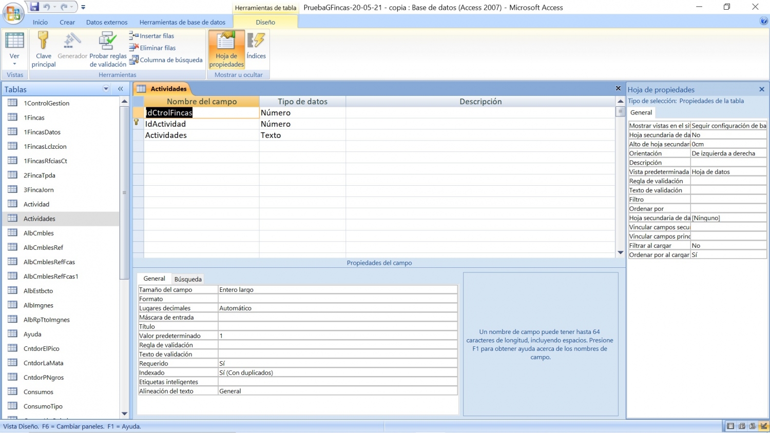Save the database with the floppy icon
Screen dimensions: 770x433
[34, 7]
